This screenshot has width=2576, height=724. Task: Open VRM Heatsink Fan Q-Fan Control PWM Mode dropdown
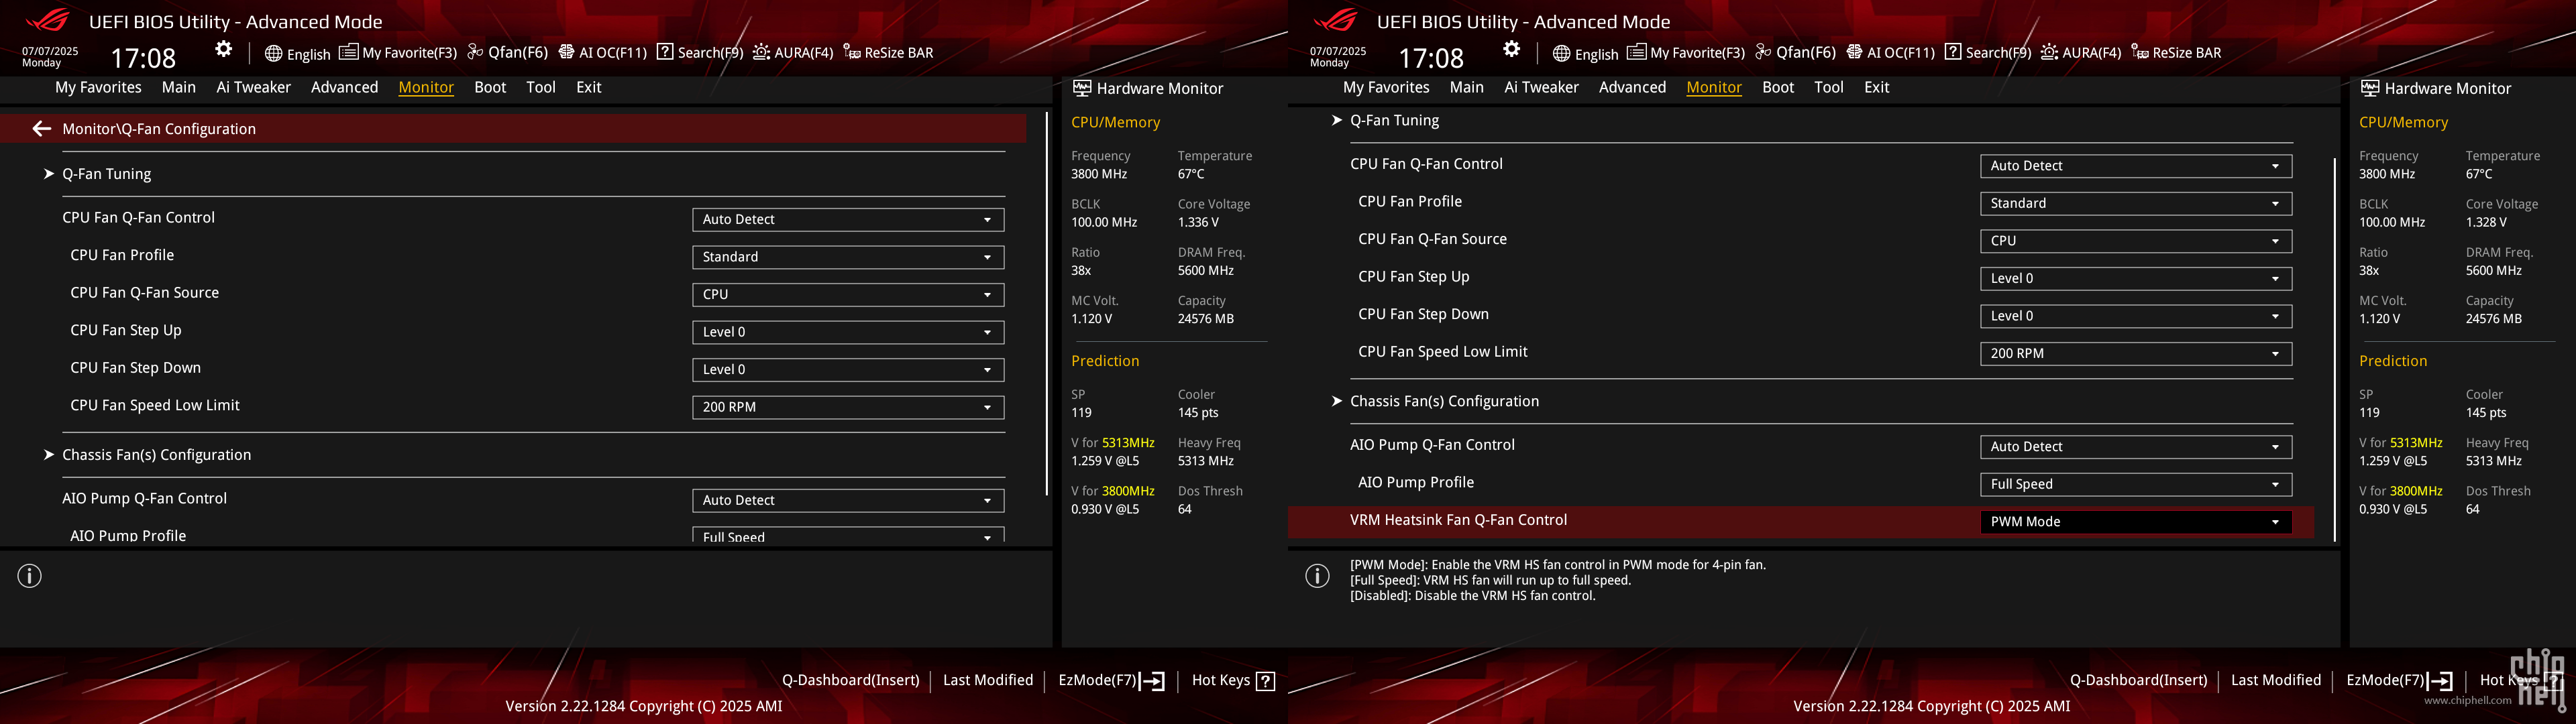pyautogui.click(x=2136, y=522)
